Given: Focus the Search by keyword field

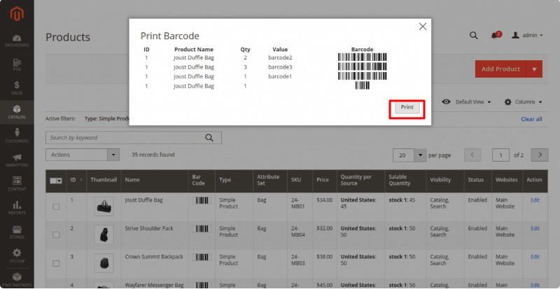Looking at the screenshot, I should coord(134,138).
